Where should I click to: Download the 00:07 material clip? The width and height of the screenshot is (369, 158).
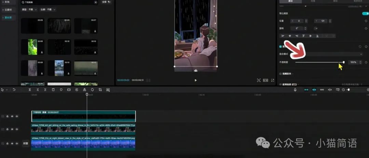tap(95, 31)
